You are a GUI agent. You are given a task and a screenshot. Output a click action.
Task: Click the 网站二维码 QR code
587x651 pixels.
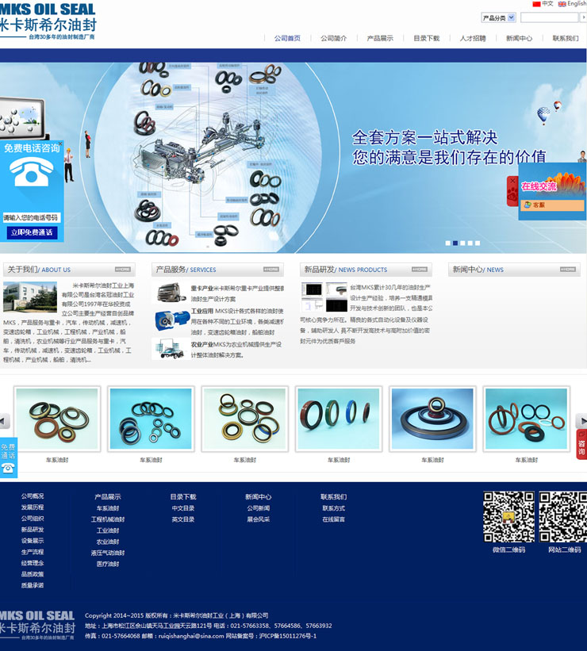(x=563, y=517)
